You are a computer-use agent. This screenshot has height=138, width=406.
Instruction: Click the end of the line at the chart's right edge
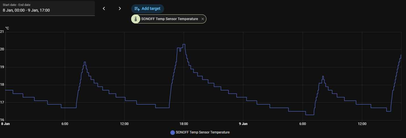tap(401, 55)
